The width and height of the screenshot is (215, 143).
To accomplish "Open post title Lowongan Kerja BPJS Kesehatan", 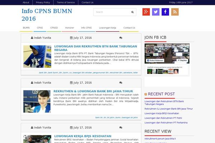I will 83,136.
